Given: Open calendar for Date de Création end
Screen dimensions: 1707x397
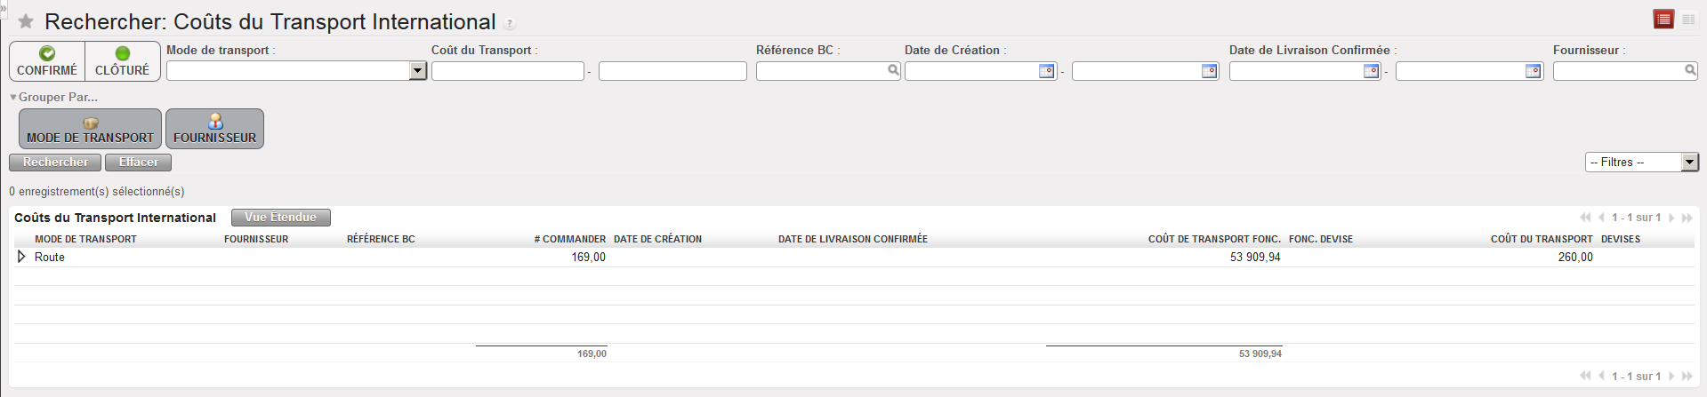Looking at the screenshot, I should (x=1209, y=71).
